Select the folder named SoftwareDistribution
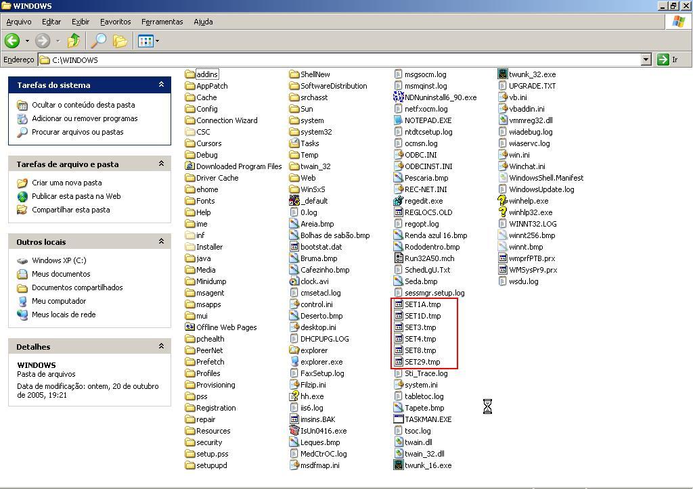Image resolution: width=693 pixels, height=489 pixels. click(334, 86)
